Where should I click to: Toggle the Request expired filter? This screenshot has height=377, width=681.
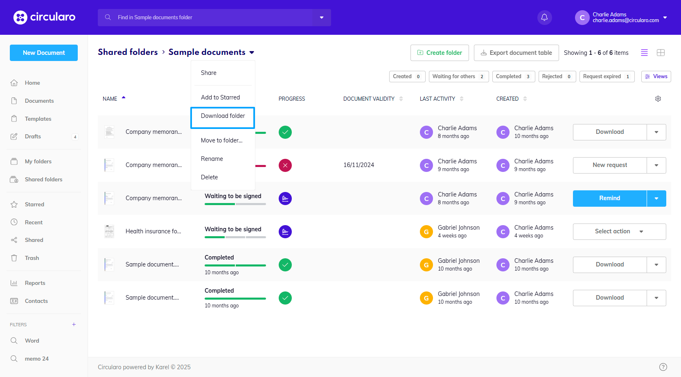click(x=607, y=77)
